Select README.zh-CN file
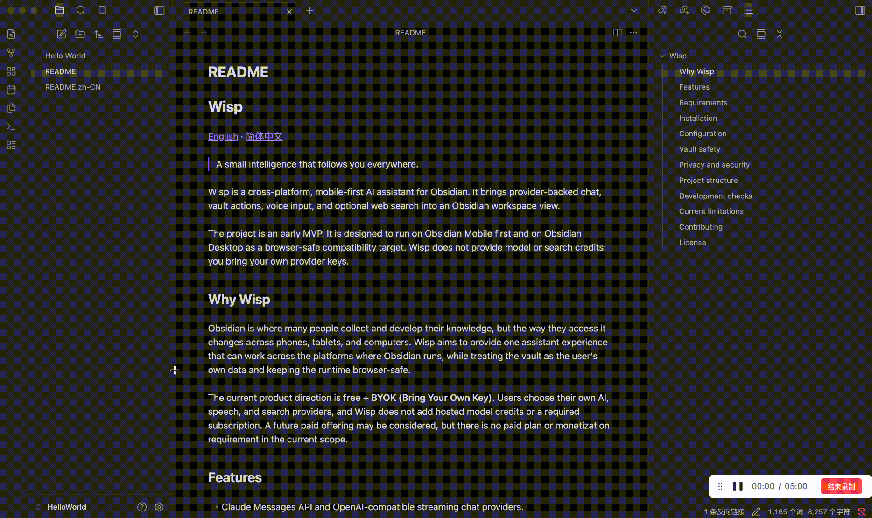This screenshot has height=518, width=872. [x=98, y=87]
